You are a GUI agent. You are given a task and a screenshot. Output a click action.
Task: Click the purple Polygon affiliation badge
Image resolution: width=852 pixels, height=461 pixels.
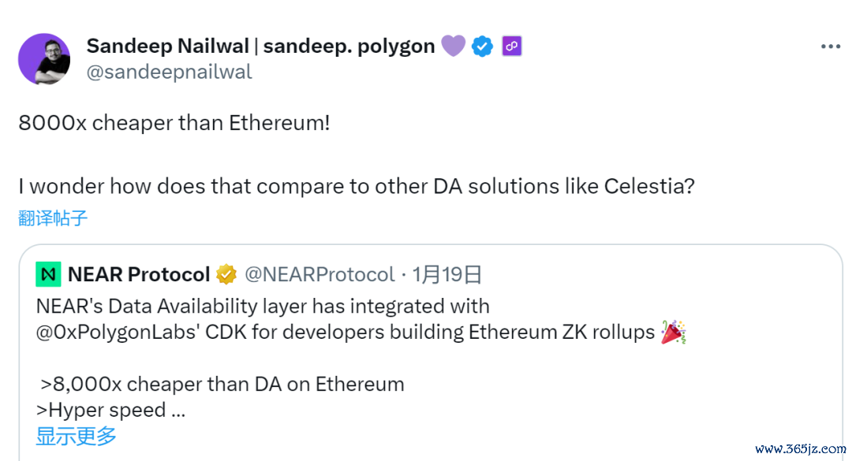coord(512,46)
